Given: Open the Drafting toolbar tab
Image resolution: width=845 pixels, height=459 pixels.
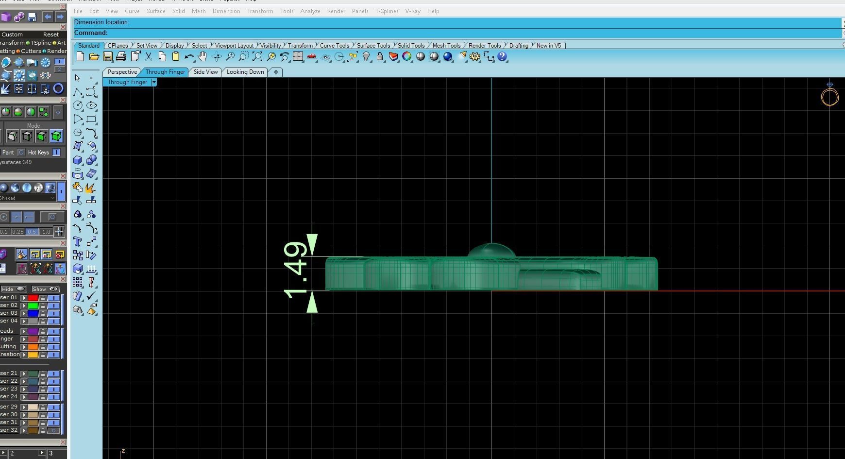Looking at the screenshot, I should [x=519, y=46].
